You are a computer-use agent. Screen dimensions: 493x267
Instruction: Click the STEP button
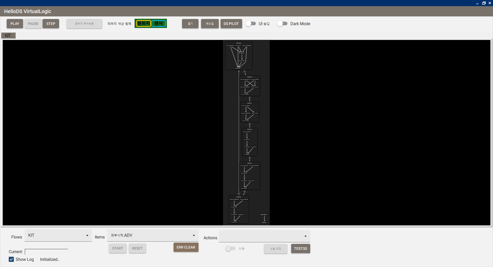click(x=51, y=24)
